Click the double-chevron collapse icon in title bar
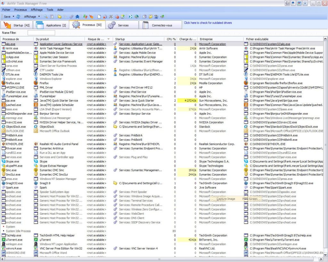This screenshot has height=262, width=328. pyautogui.click(x=305, y=3)
